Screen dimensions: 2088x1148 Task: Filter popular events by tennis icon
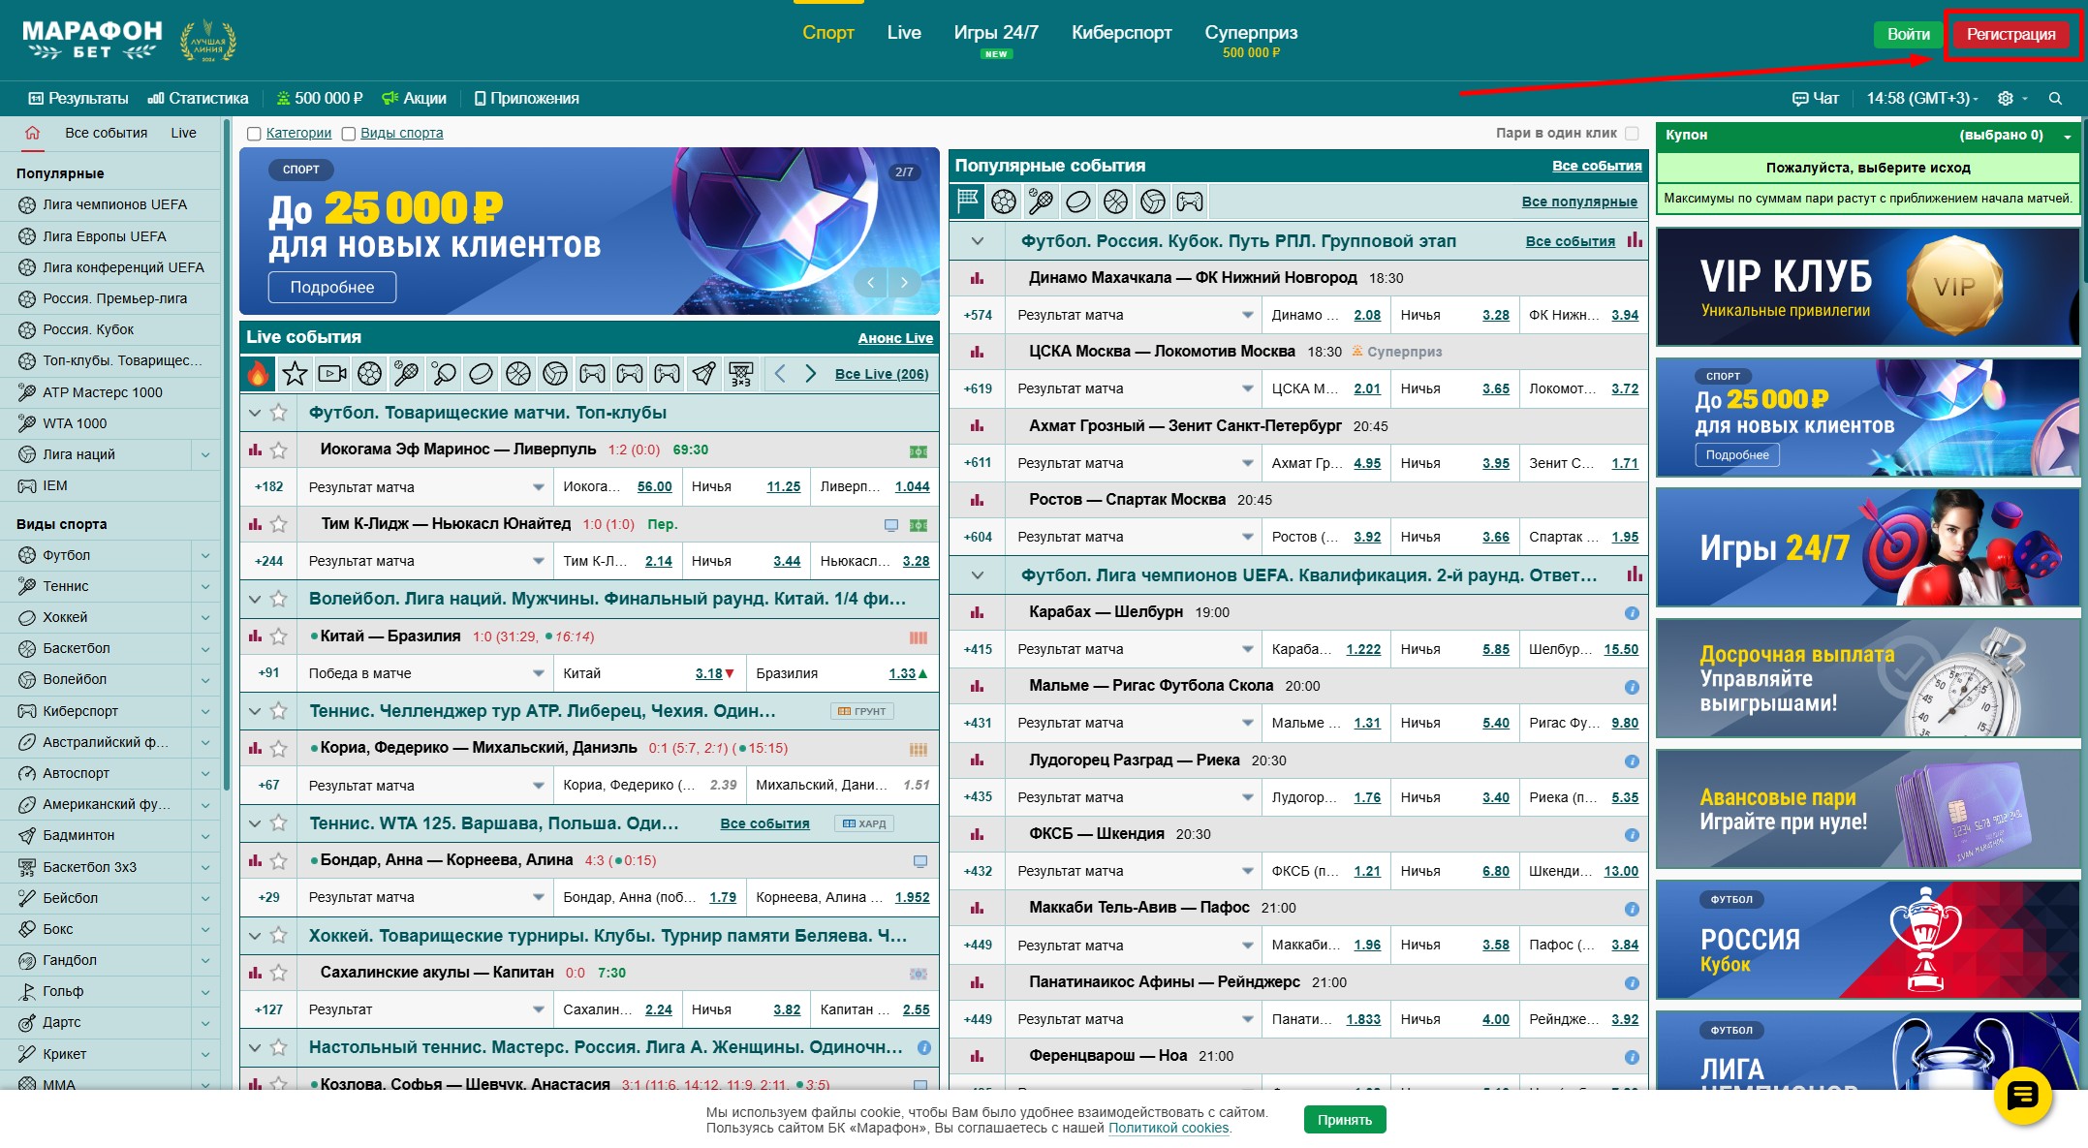pyautogui.click(x=1041, y=202)
